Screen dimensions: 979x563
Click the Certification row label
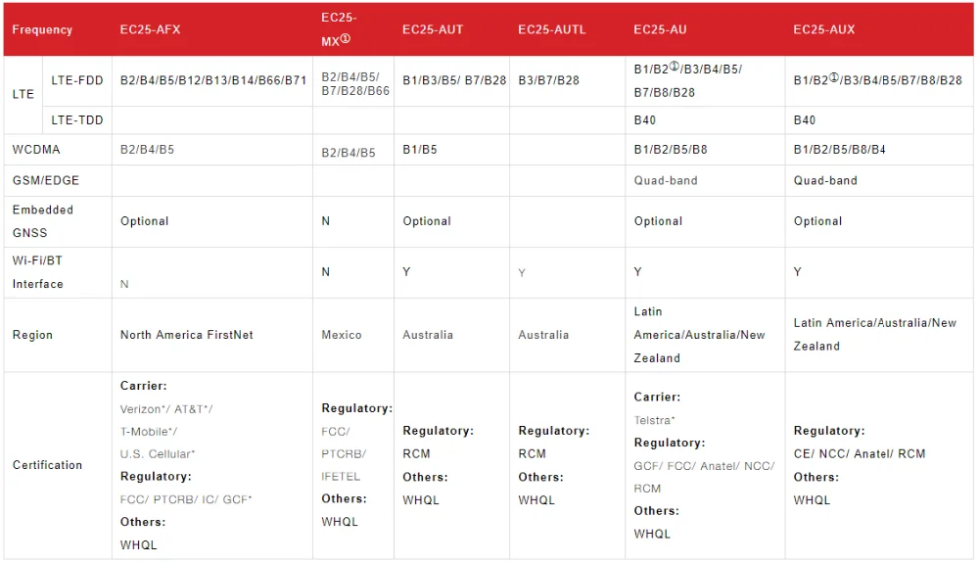coord(47,465)
